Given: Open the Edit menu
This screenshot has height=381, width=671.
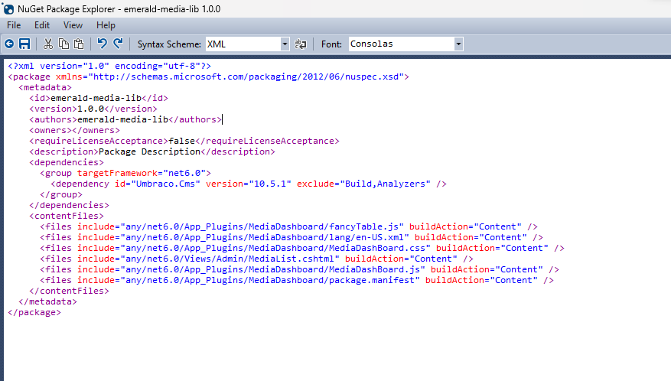Looking at the screenshot, I should [42, 25].
